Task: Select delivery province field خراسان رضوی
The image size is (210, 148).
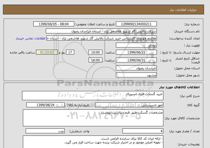Action: click(136, 68)
